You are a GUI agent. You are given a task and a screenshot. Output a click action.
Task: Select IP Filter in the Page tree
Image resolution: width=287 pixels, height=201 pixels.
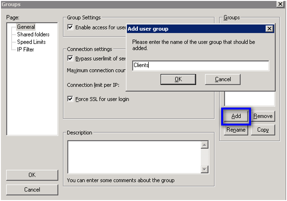pyautogui.click(x=26, y=49)
